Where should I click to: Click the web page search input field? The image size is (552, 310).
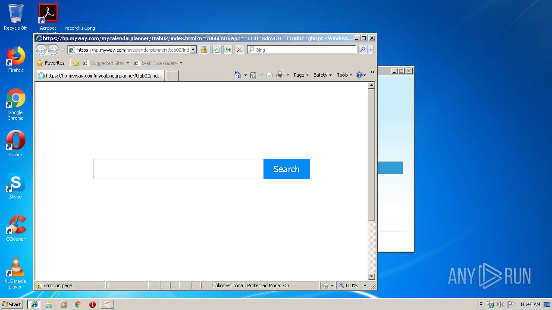(x=179, y=169)
